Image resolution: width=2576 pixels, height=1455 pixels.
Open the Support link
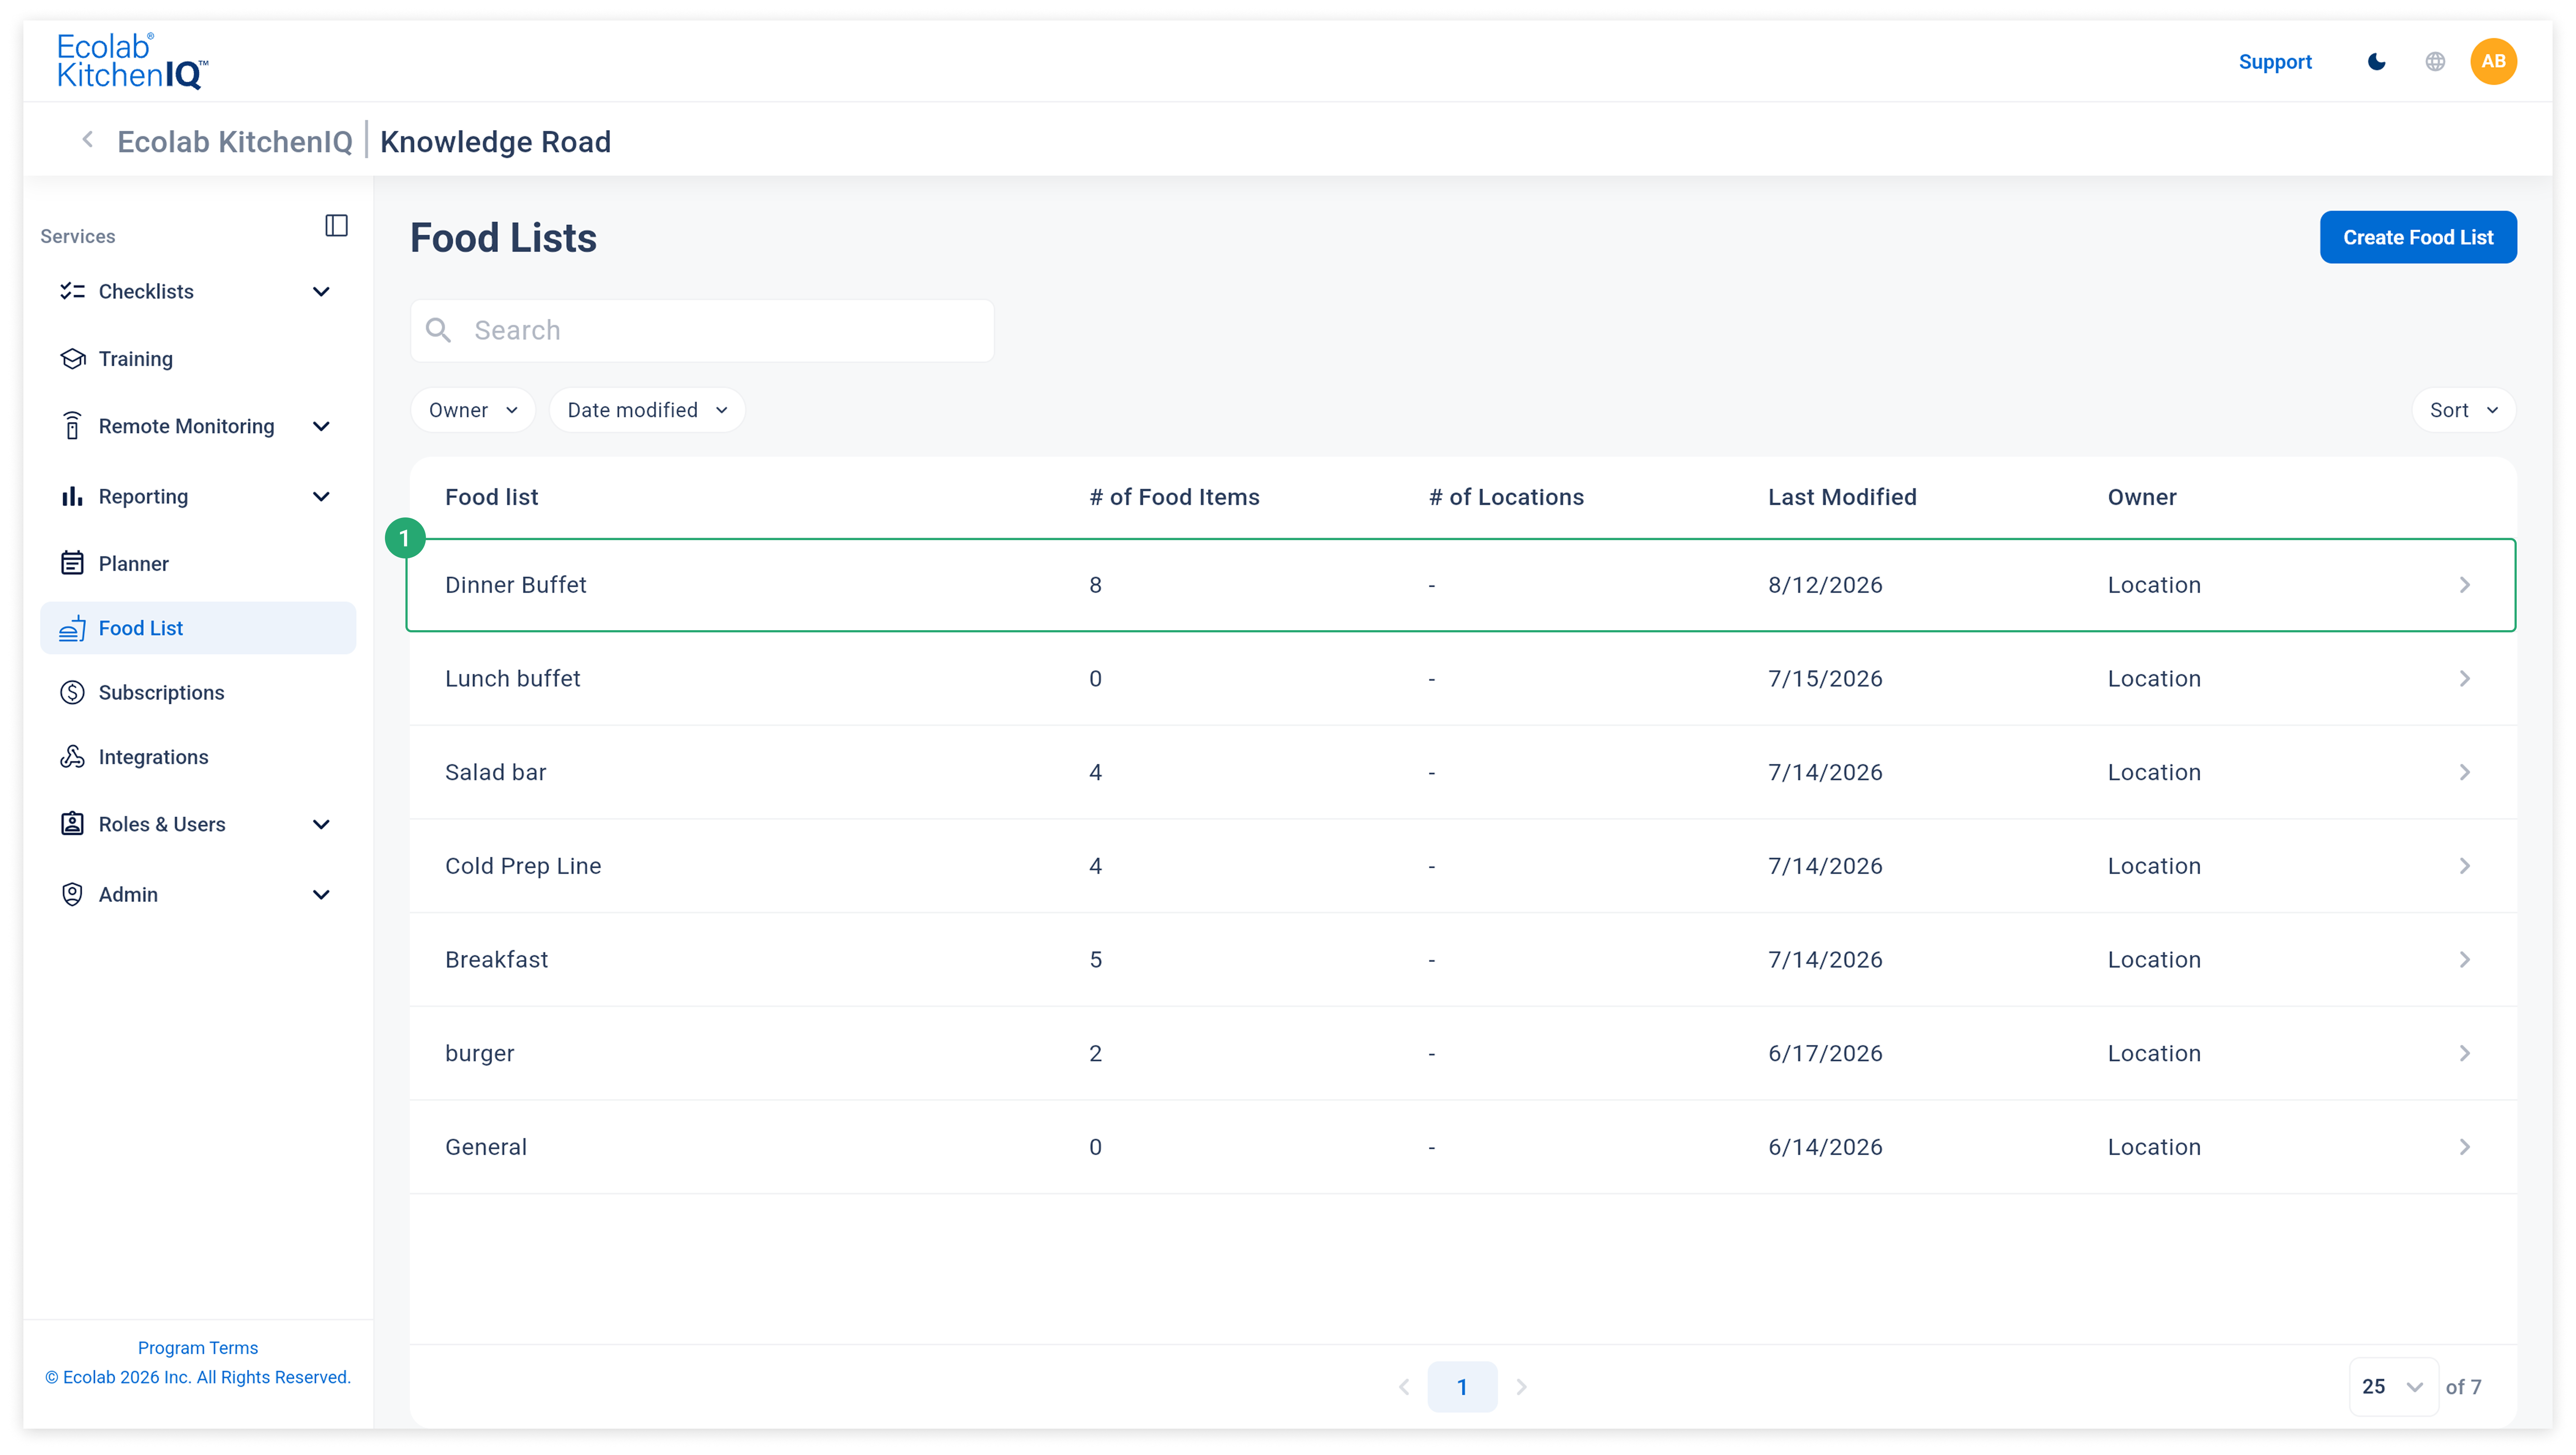point(2275,62)
